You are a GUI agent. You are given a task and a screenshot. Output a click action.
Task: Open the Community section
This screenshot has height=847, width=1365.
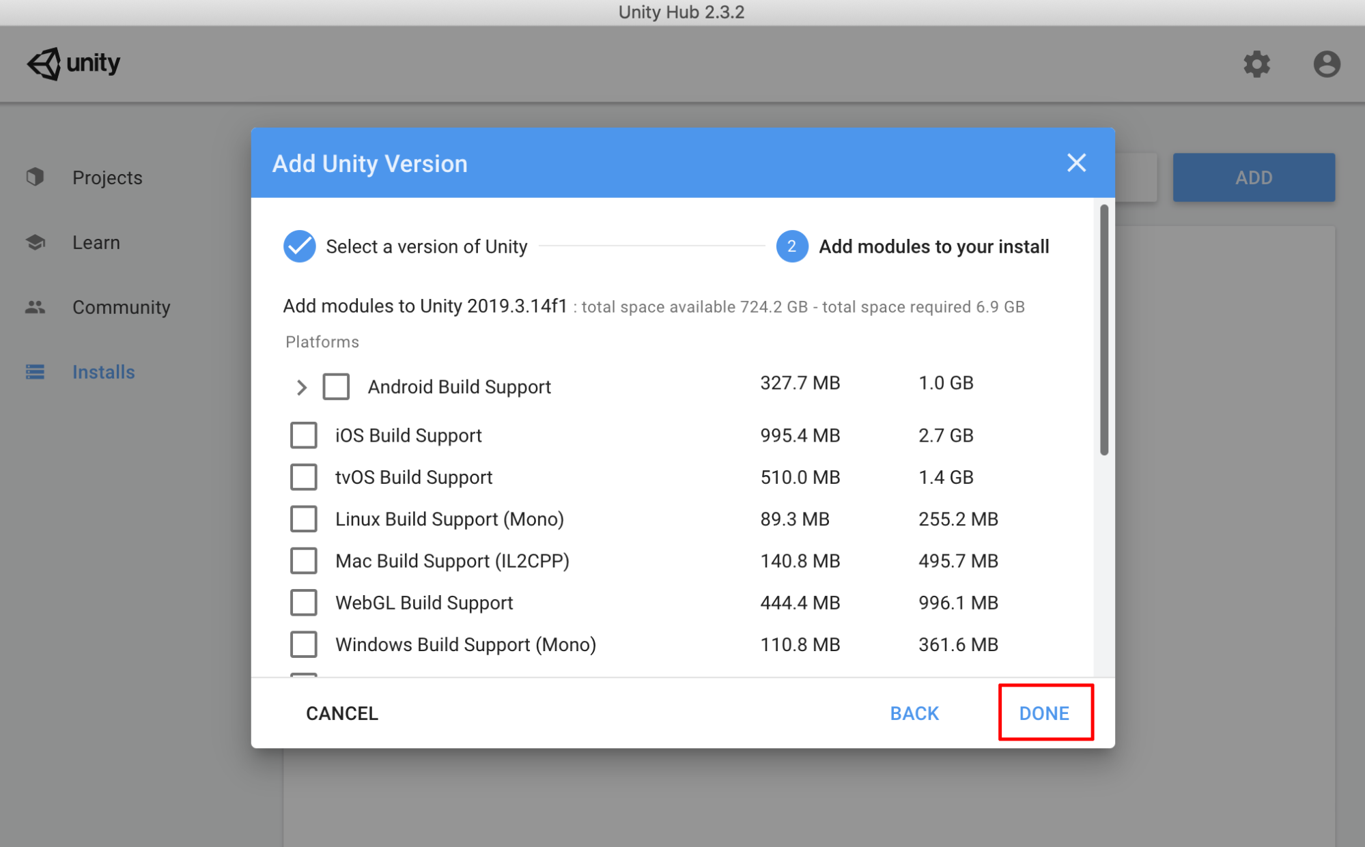point(121,307)
